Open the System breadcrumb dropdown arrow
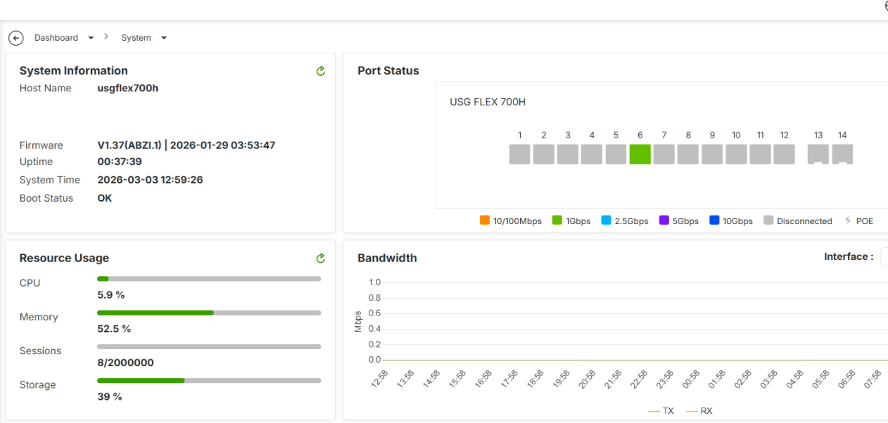The width and height of the screenshot is (888, 423). 164,38
